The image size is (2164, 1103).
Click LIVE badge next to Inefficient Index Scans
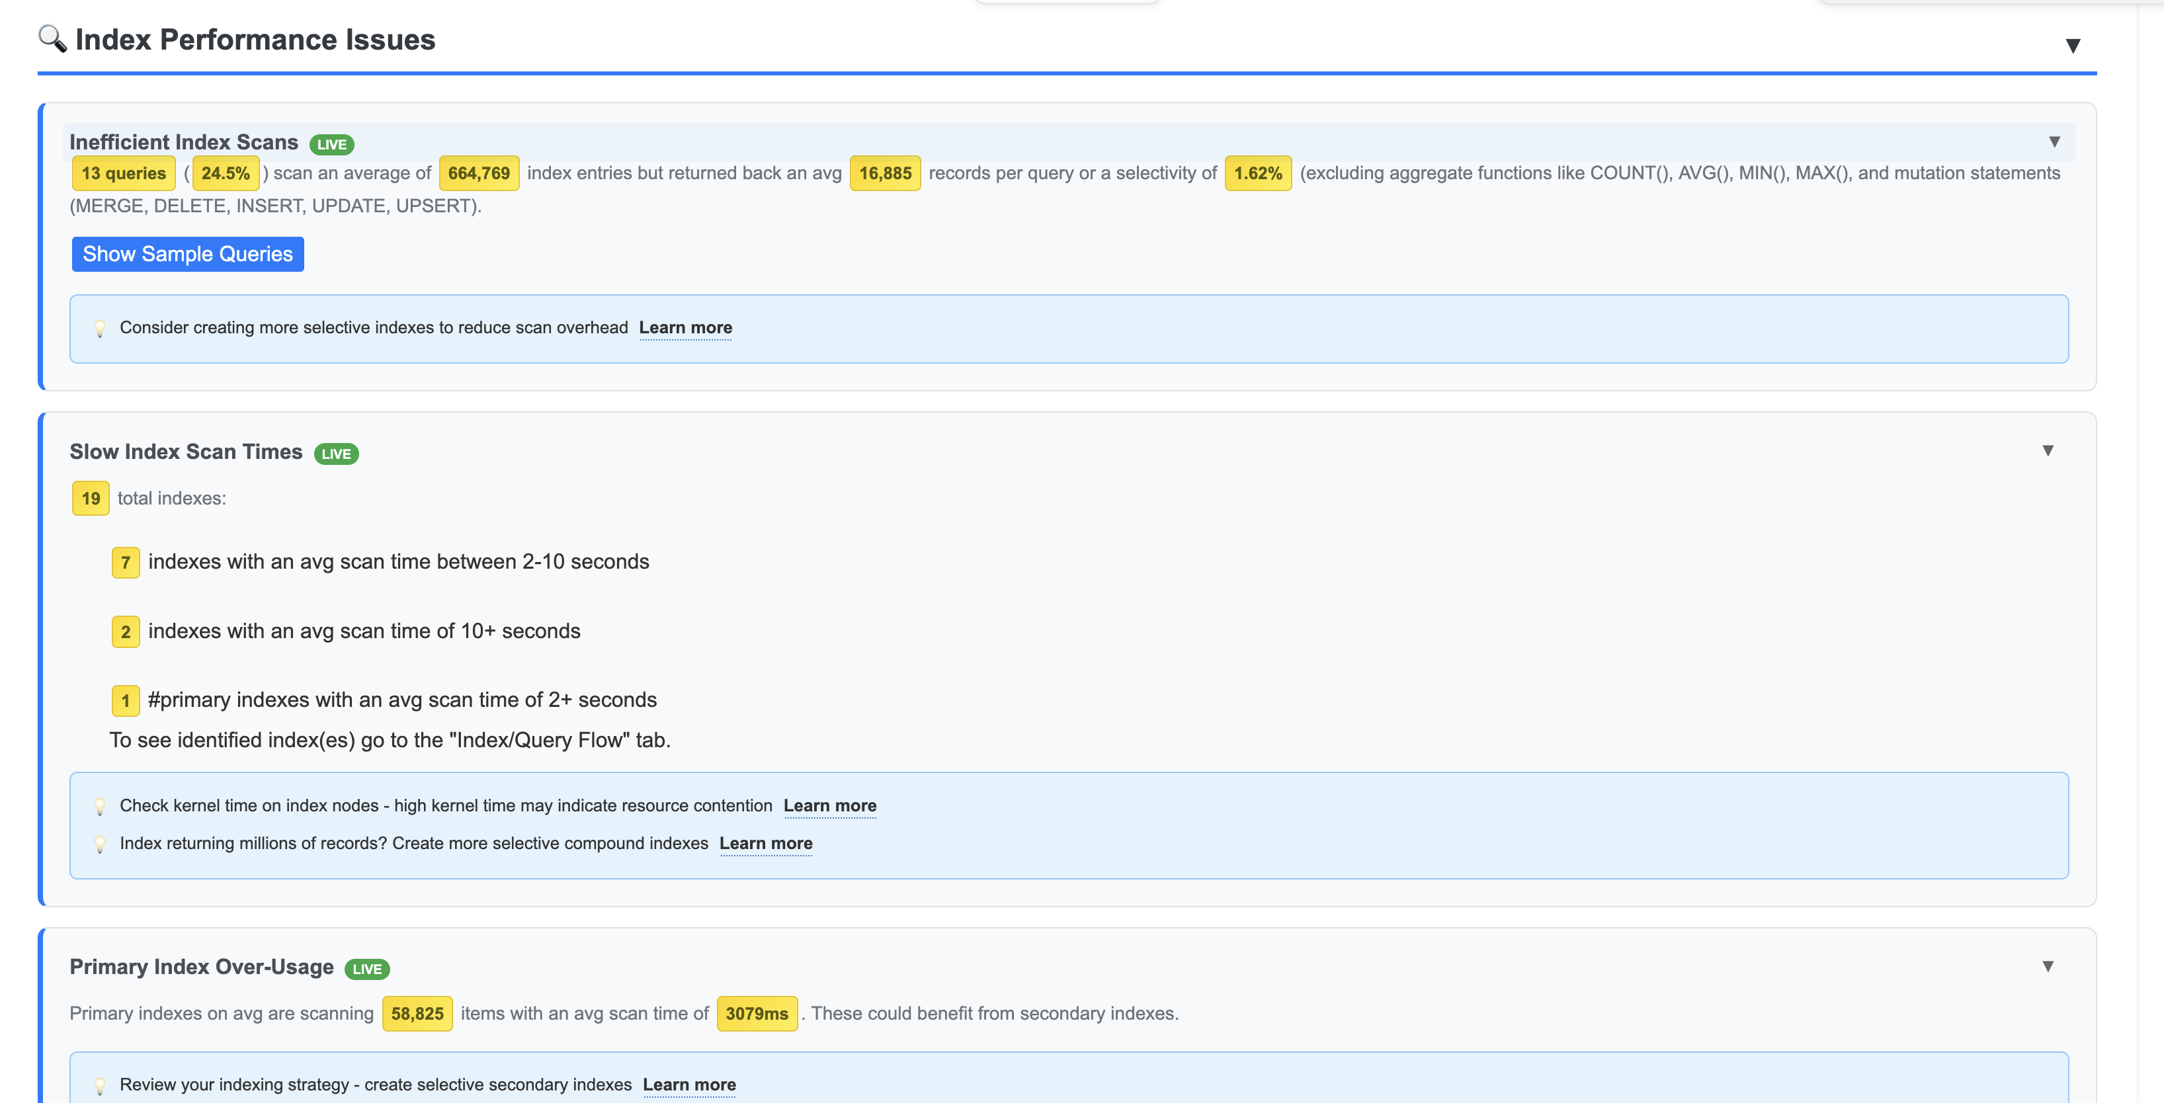[x=332, y=145]
